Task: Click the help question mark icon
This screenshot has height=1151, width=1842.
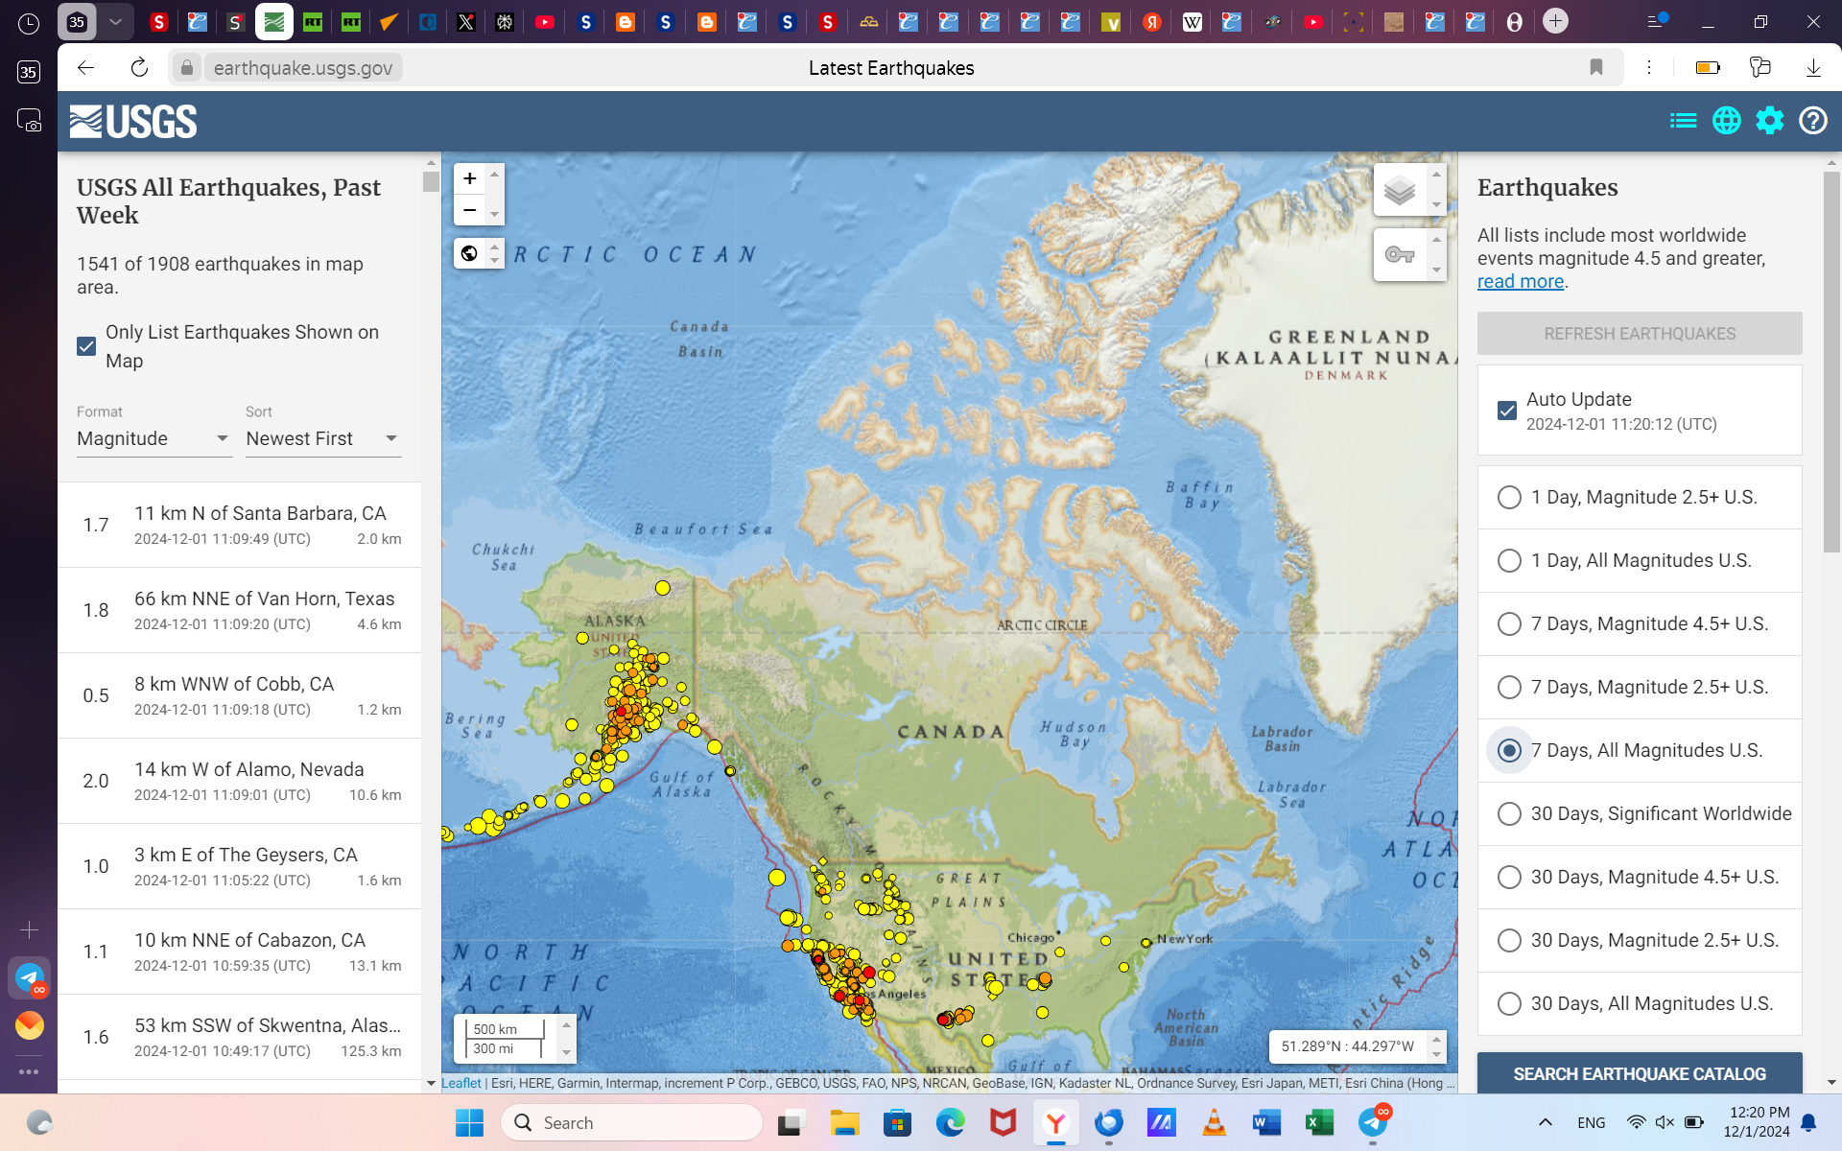Action: point(1812,121)
